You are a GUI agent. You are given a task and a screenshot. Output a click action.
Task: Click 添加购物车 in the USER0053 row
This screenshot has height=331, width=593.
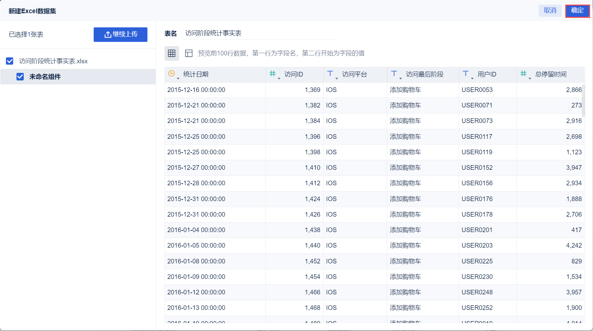[405, 90]
